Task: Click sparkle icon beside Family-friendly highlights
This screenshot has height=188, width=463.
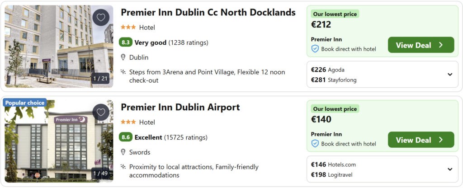Action: 123,167
